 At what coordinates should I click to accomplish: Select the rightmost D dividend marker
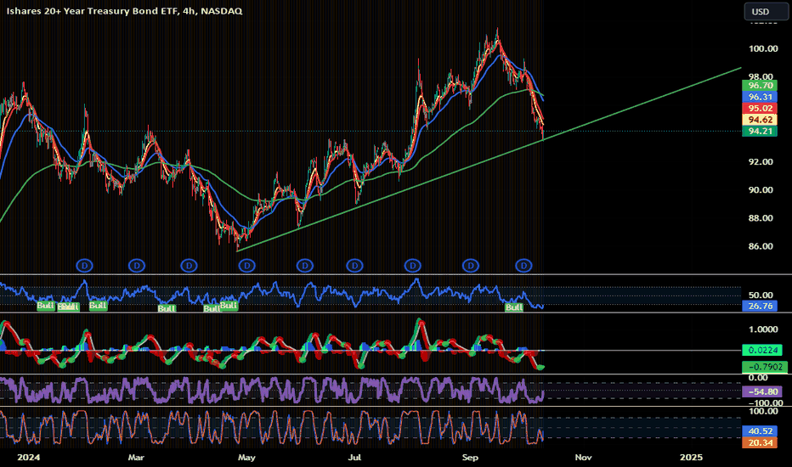[523, 266]
